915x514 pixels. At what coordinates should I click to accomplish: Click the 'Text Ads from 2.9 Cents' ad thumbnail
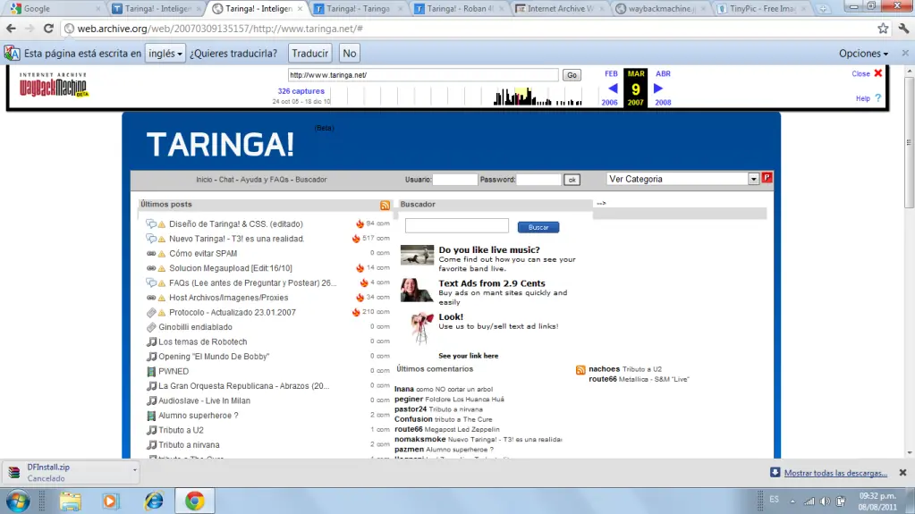[417, 290]
